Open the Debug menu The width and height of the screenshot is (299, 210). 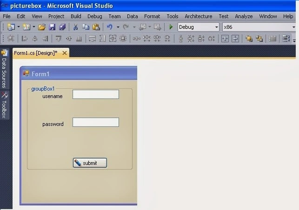point(95,16)
